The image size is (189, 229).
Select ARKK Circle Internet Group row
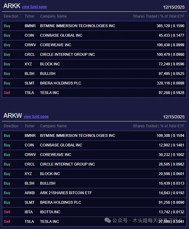pyautogui.click(x=94, y=55)
